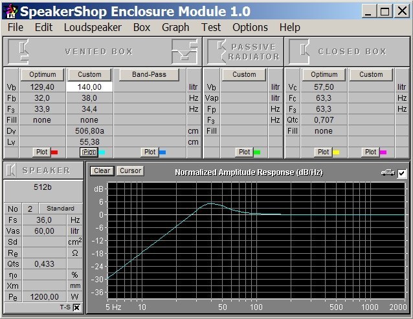Click the cyan plot color swatch

click(x=102, y=152)
